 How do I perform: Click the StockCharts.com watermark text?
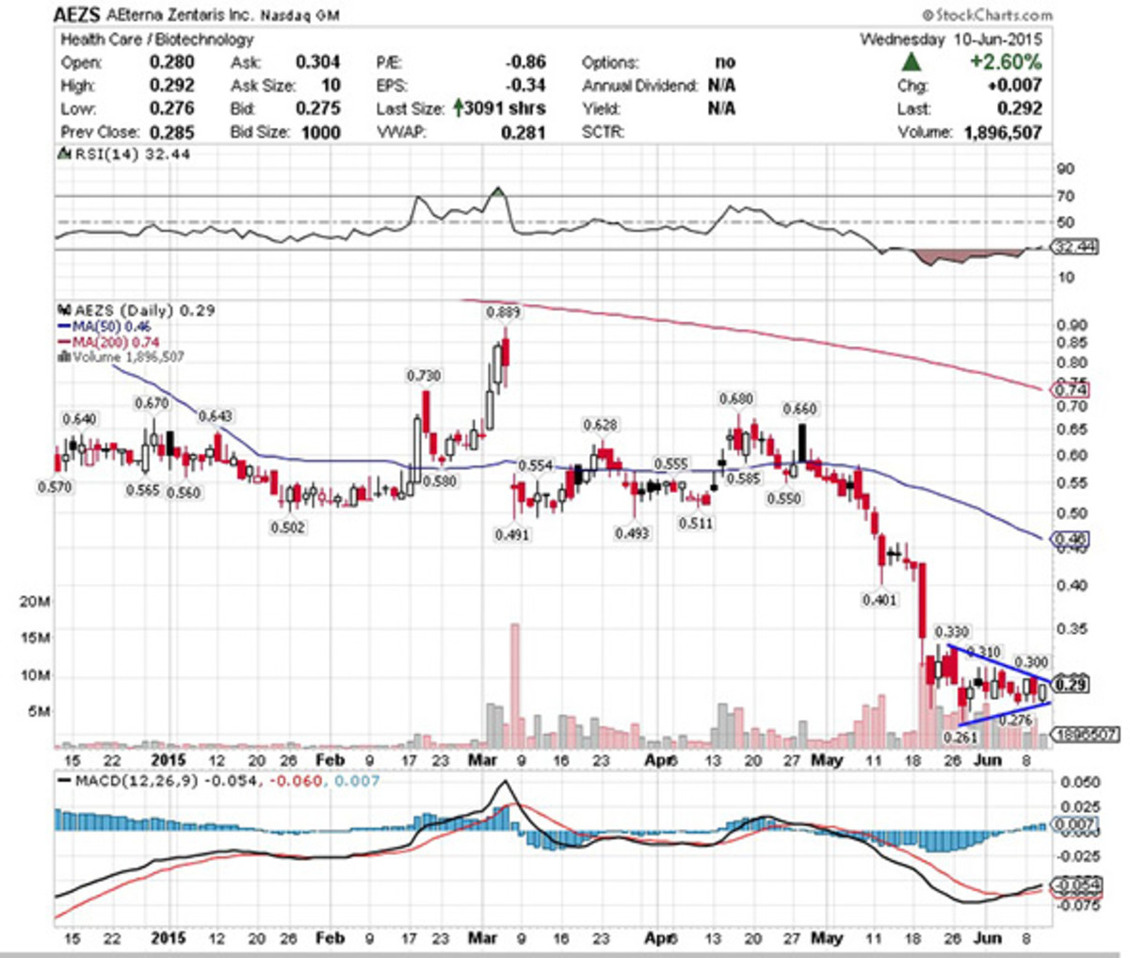(x=987, y=15)
